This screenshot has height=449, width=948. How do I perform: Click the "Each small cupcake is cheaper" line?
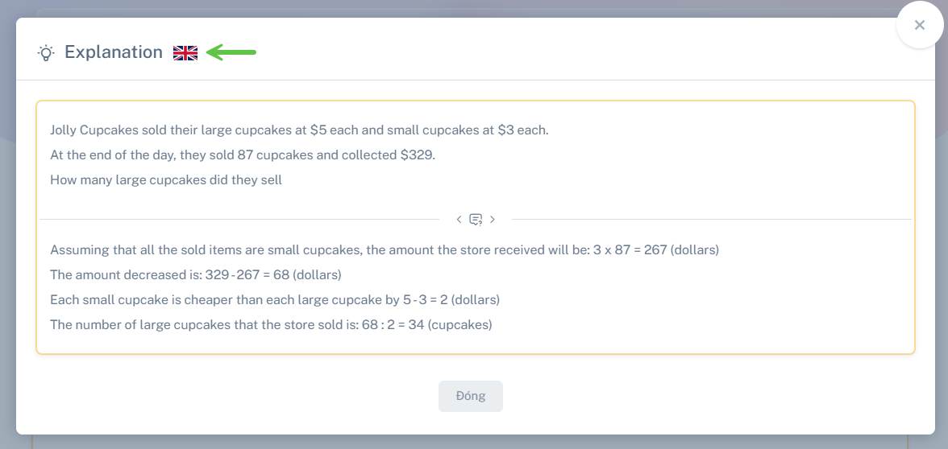(x=274, y=299)
